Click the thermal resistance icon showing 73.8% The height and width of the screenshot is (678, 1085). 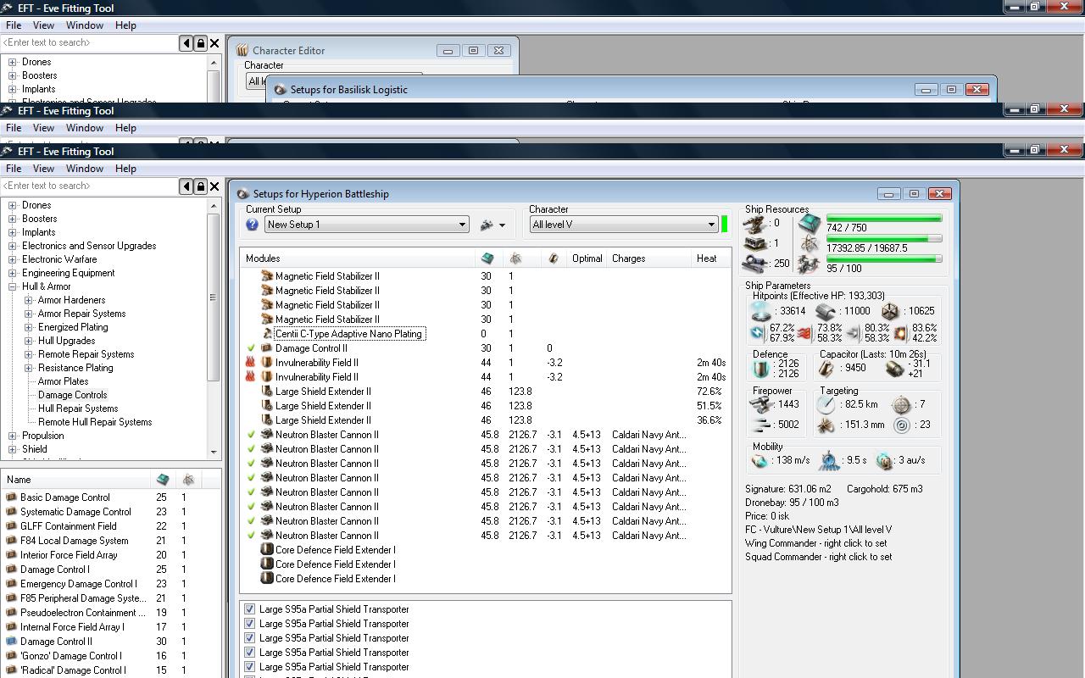(x=804, y=332)
